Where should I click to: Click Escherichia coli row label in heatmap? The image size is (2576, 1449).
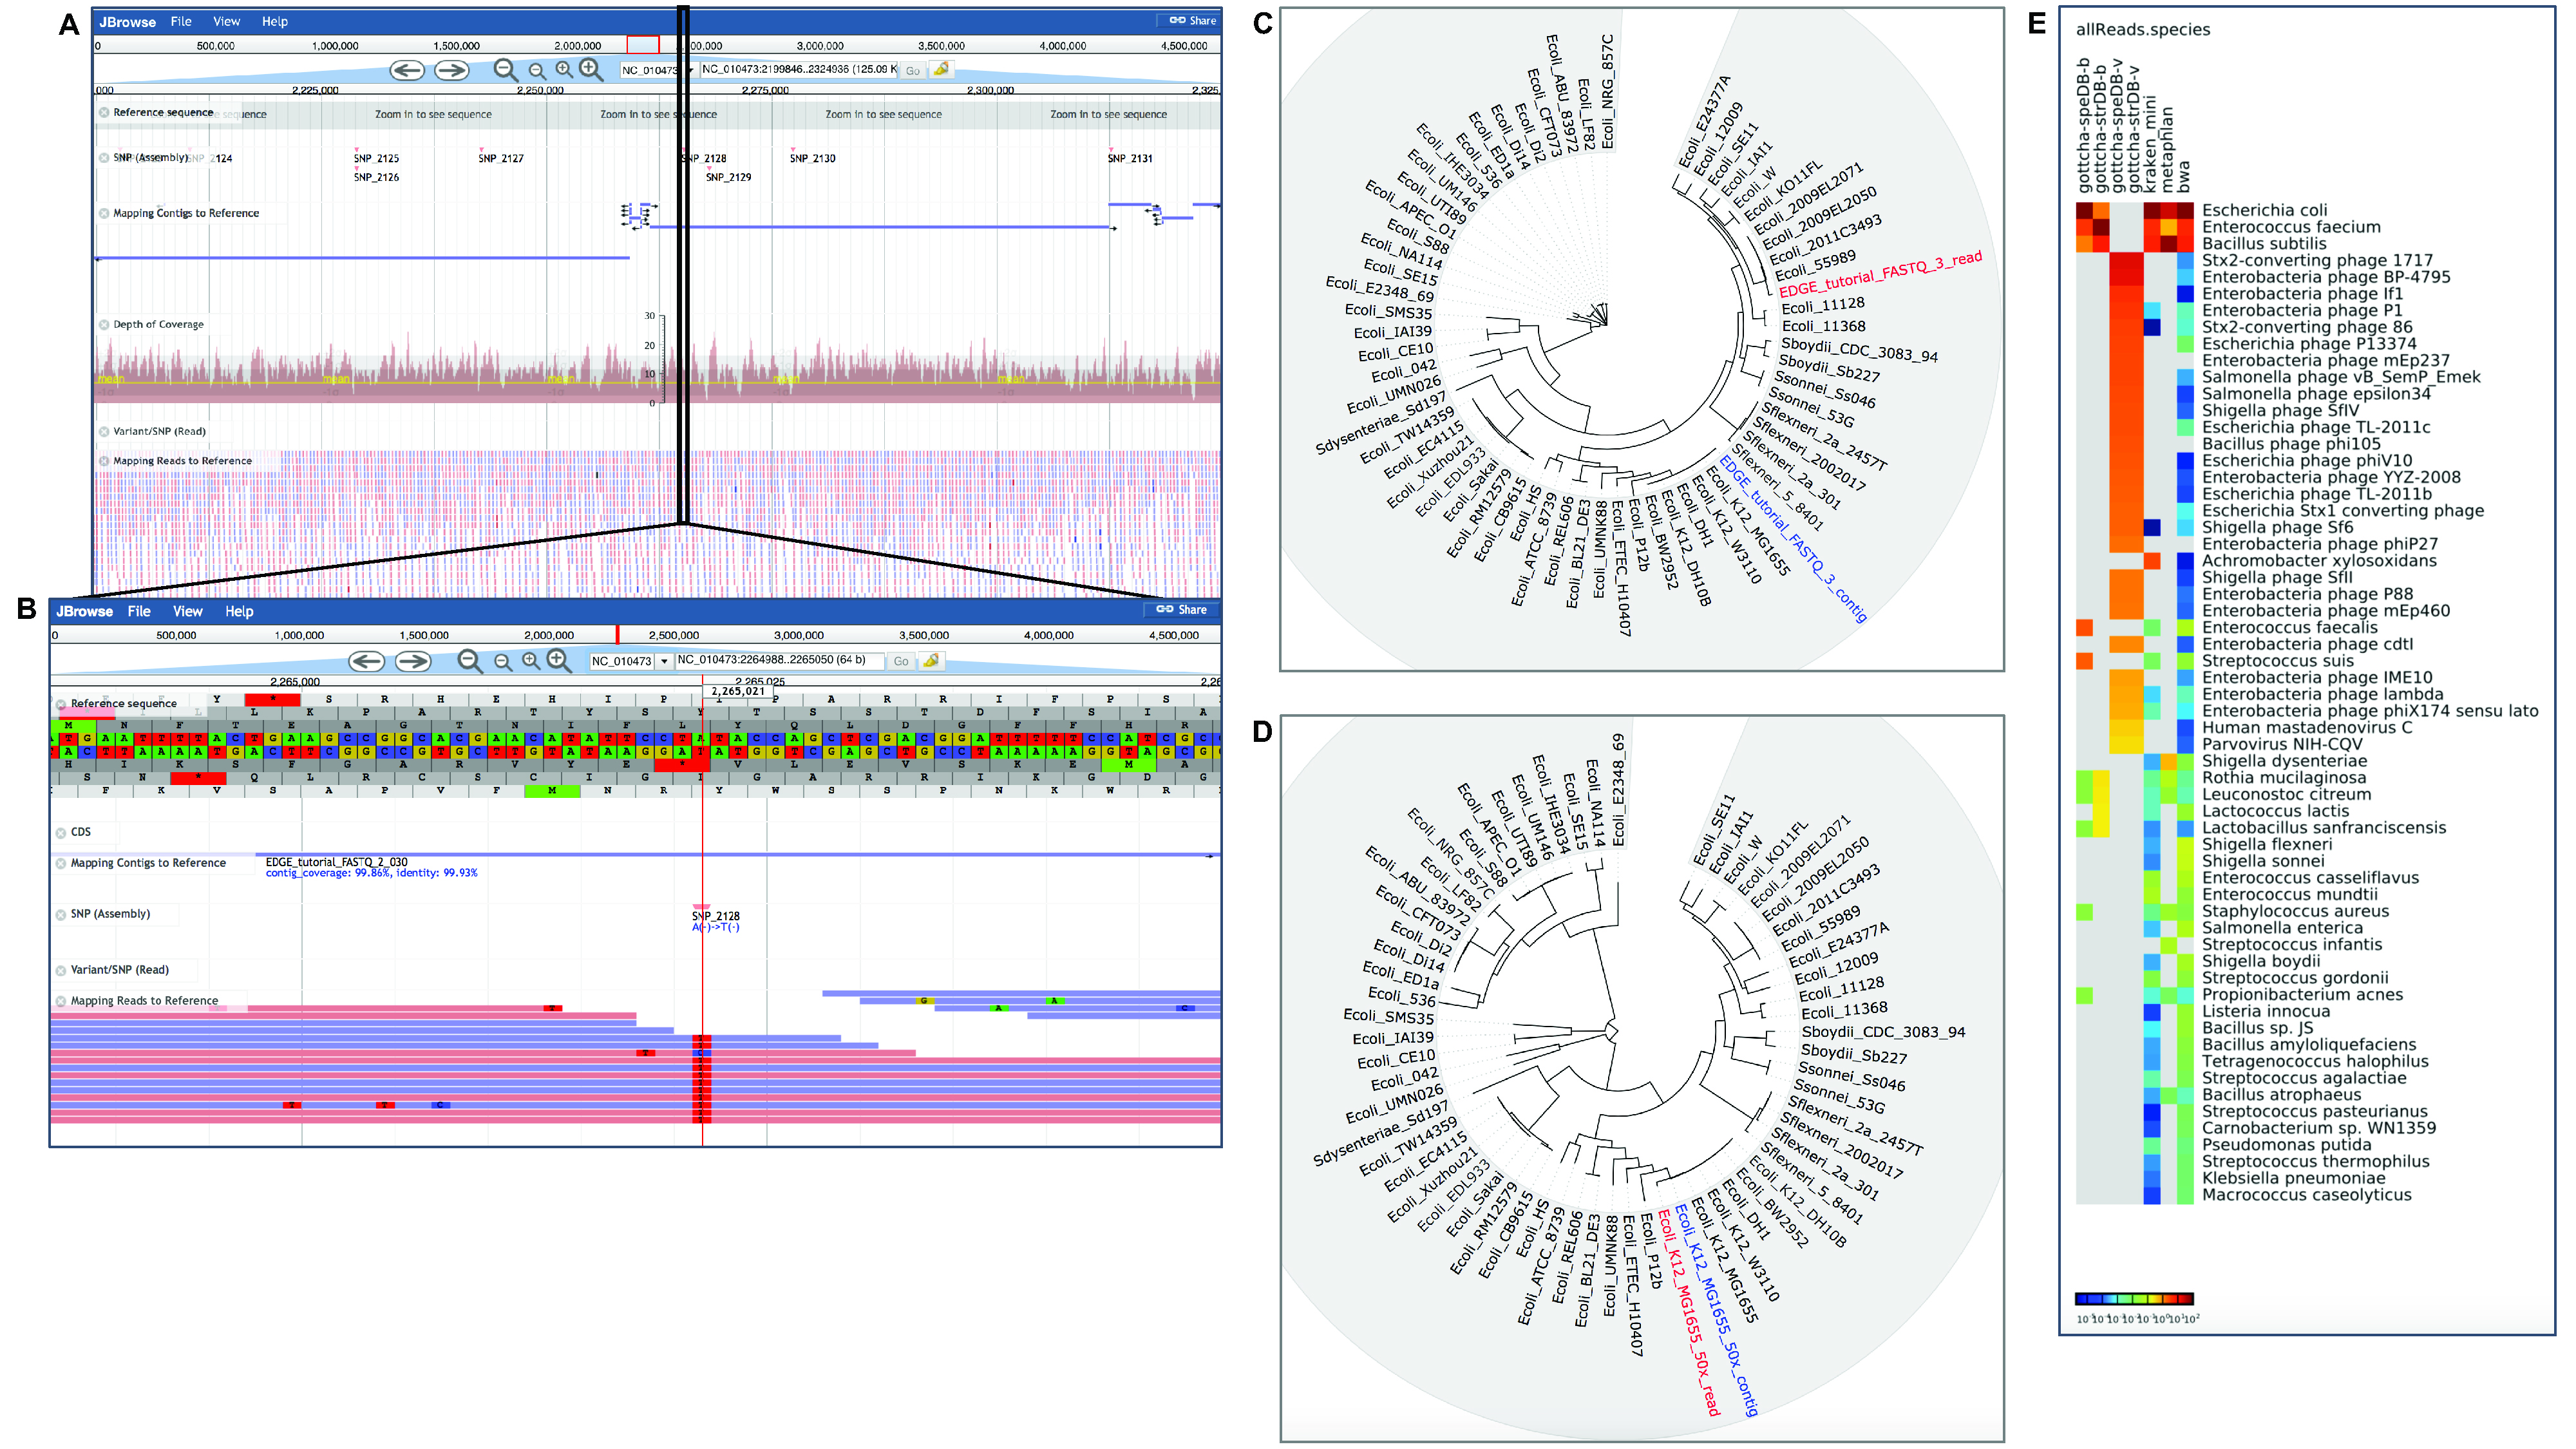pos(2264,211)
